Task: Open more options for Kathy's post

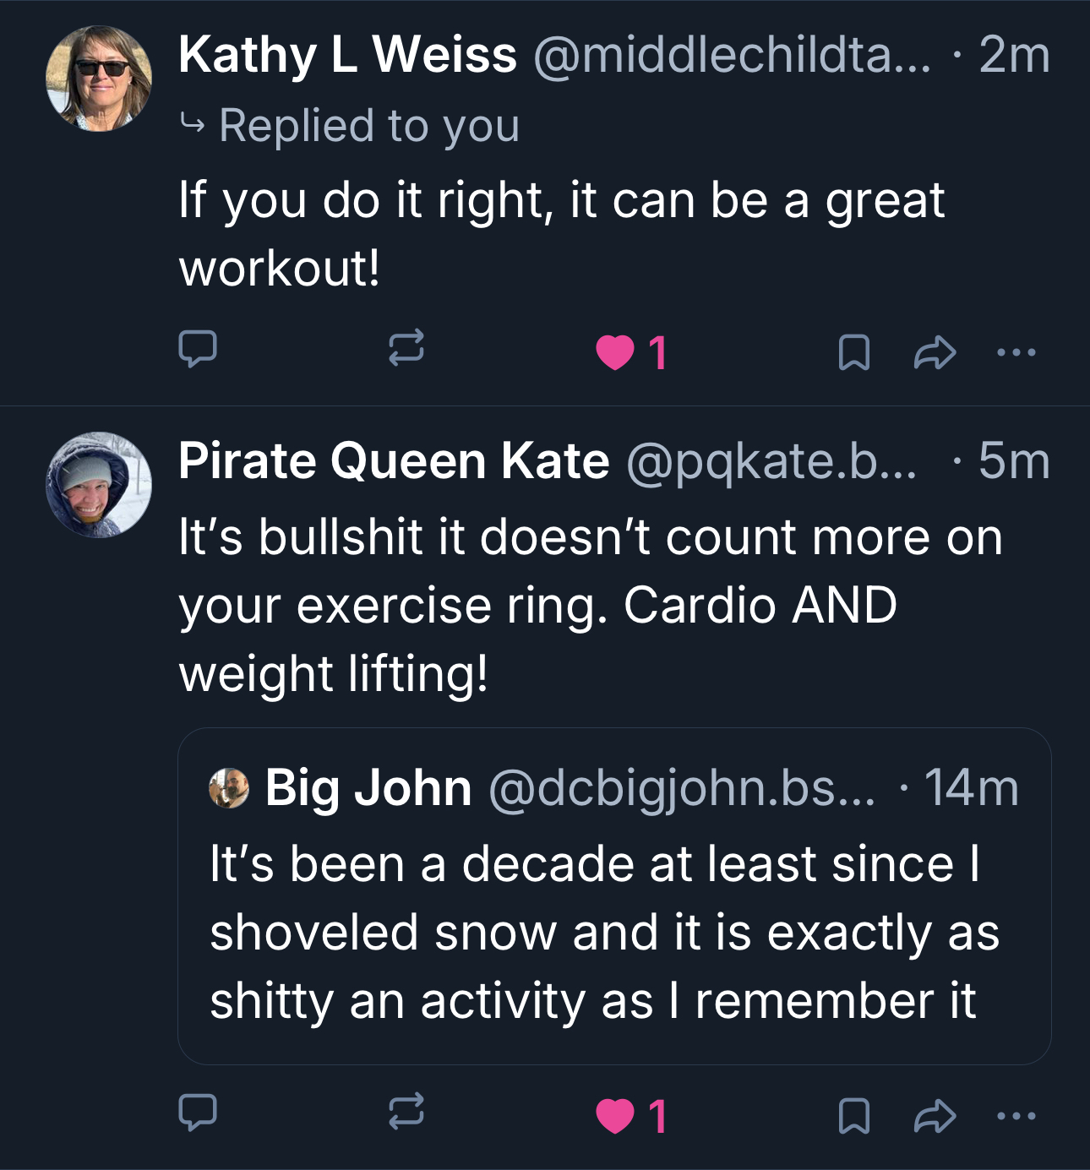Action: point(1016,352)
